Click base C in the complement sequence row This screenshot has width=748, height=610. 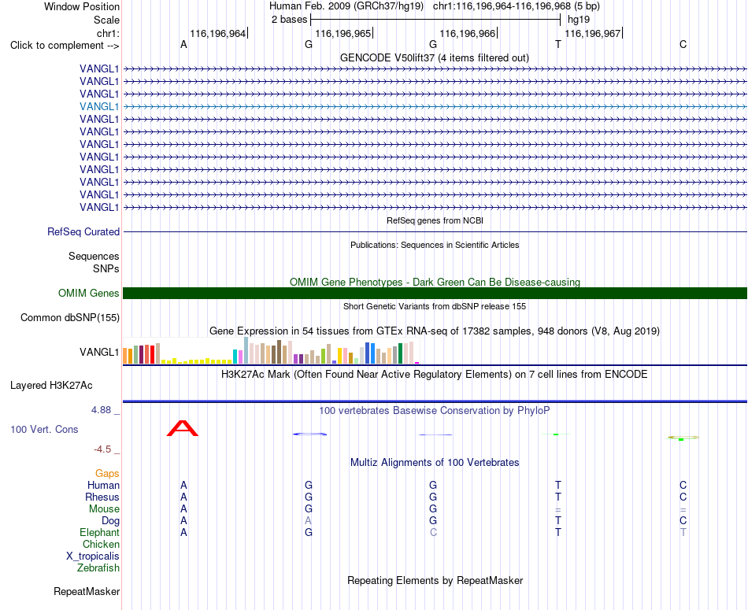683,44
